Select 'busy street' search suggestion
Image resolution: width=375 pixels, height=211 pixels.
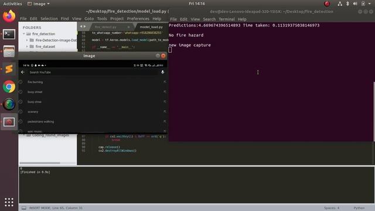(35, 92)
